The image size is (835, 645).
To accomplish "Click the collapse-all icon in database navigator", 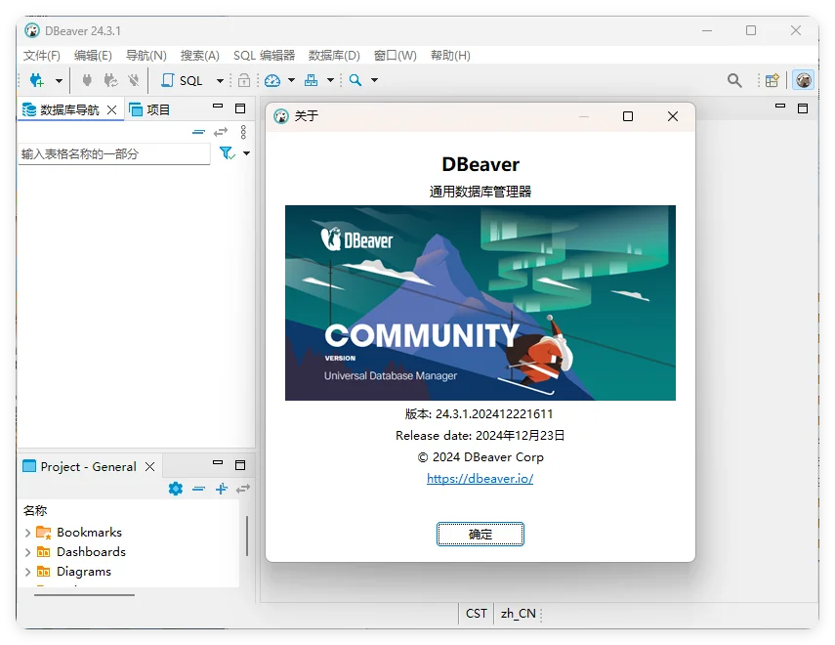I will click(199, 131).
